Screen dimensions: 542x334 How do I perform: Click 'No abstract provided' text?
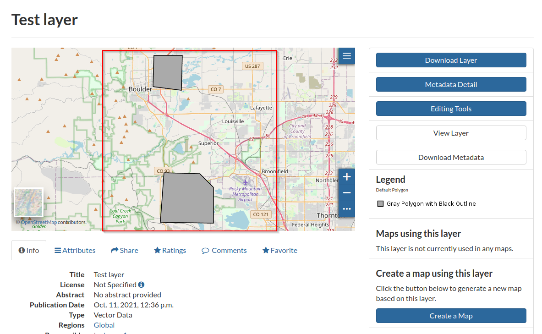click(x=127, y=295)
